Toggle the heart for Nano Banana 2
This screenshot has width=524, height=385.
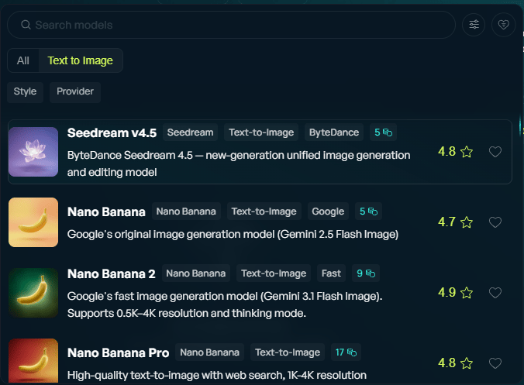pos(495,293)
